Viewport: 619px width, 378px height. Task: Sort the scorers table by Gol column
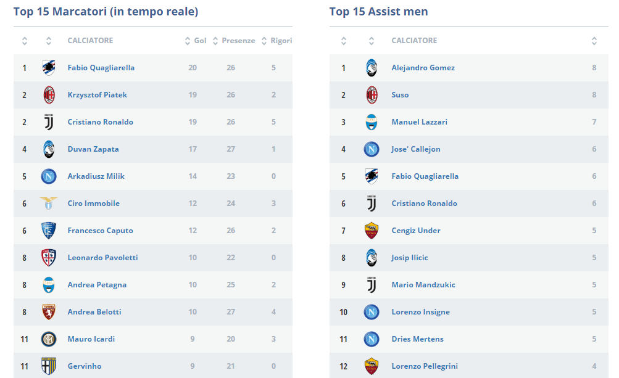pyautogui.click(x=196, y=41)
